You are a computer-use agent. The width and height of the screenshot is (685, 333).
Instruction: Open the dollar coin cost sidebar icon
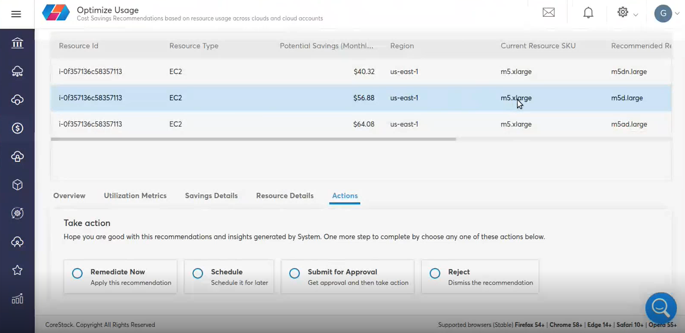click(x=17, y=128)
